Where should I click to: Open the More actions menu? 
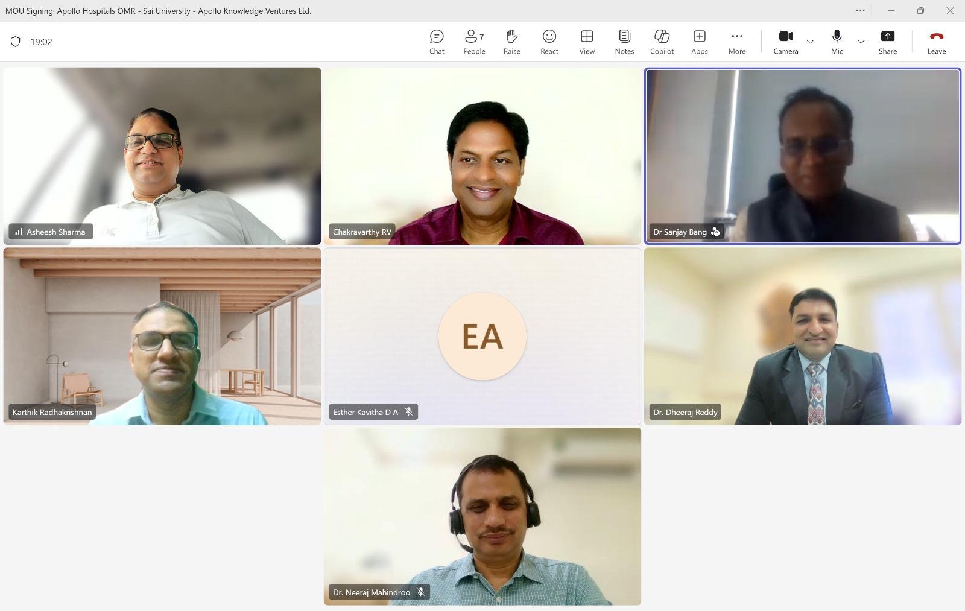[x=736, y=42]
